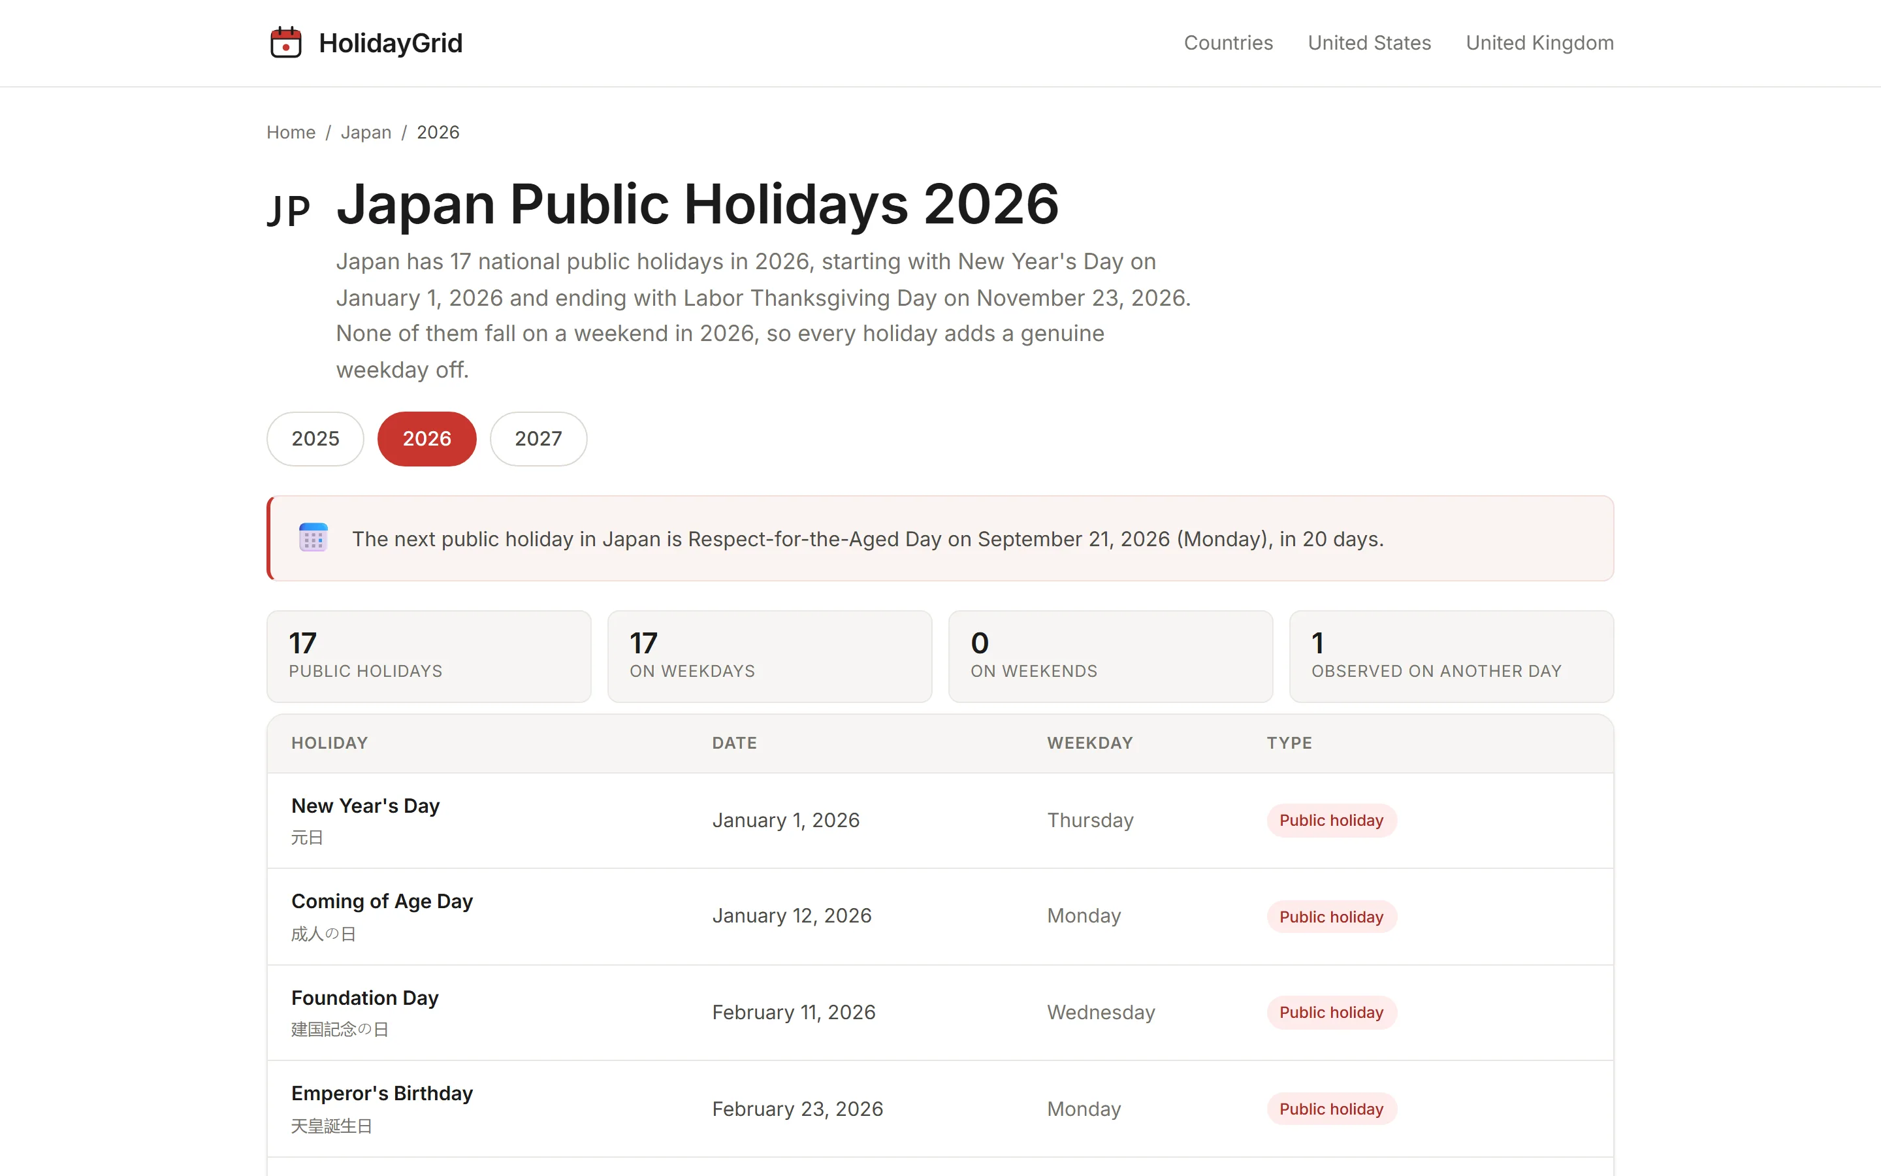Click the 1 Observed On Another Day card

coord(1451,656)
